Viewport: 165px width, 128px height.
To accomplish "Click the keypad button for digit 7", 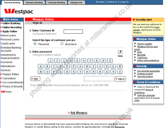I will coord(90,61).
